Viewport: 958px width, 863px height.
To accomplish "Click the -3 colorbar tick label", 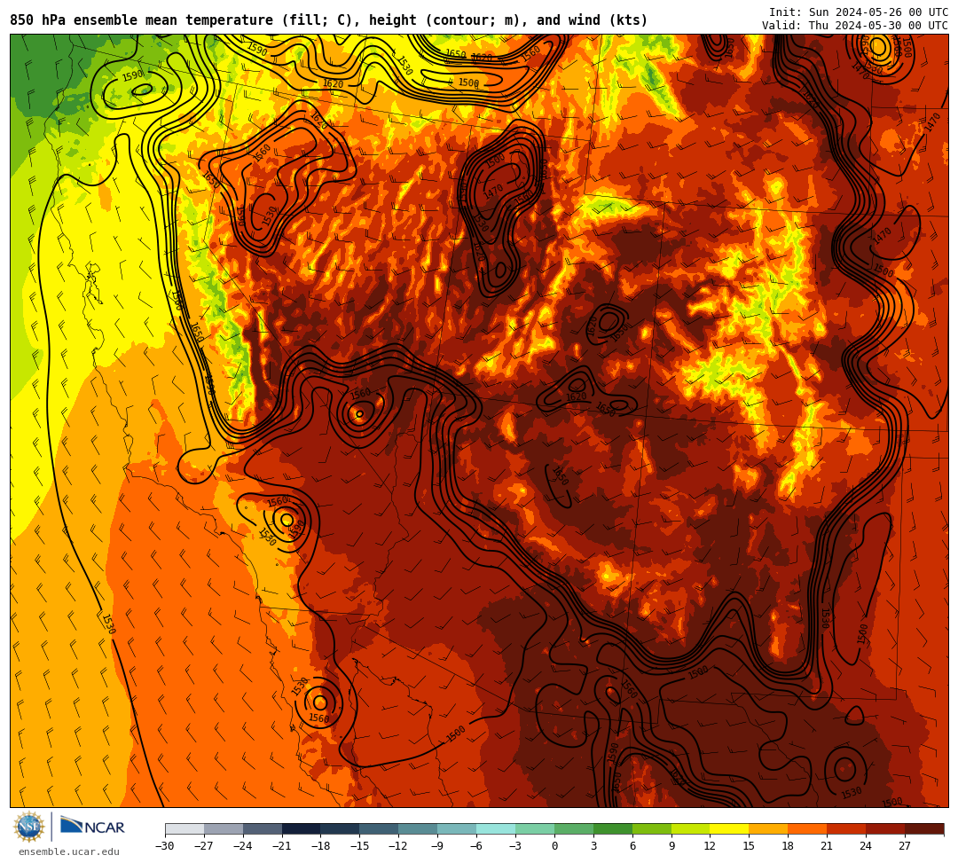I will (x=515, y=846).
